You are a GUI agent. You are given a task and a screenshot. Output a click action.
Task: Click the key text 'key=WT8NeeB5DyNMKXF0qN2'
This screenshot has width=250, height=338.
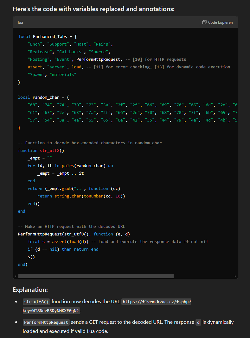pyautogui.click(x=51, y=310)
